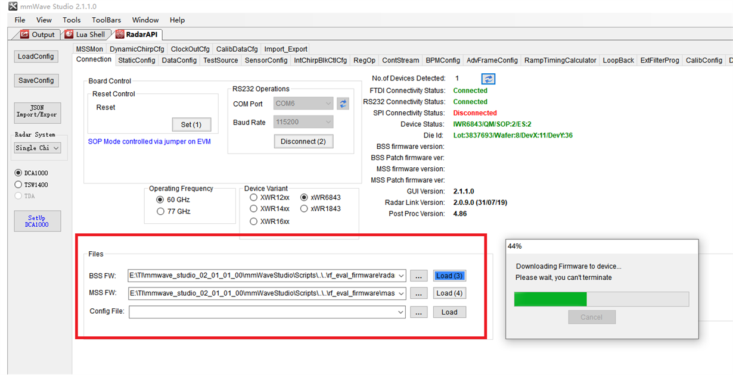This screenshot has height=375, width=733.
Task: Click the SetUp DCA1000 button
Action: 37,221
